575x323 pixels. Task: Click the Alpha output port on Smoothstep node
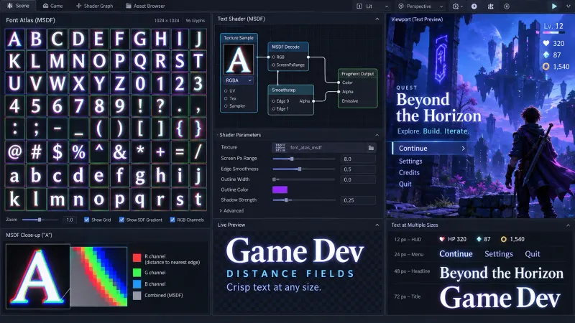coord(313,101)
